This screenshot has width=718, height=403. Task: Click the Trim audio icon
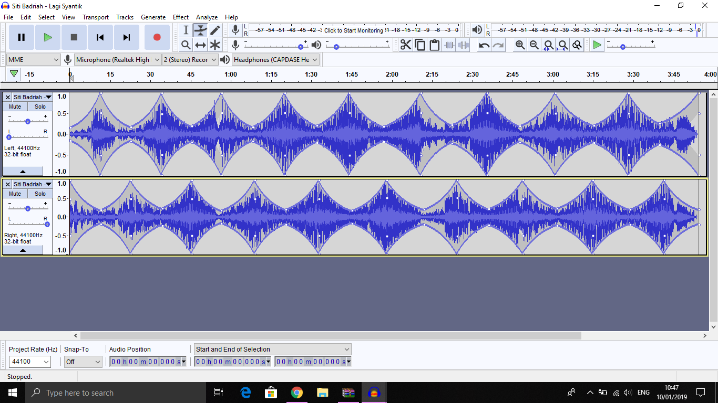(449, 45)
